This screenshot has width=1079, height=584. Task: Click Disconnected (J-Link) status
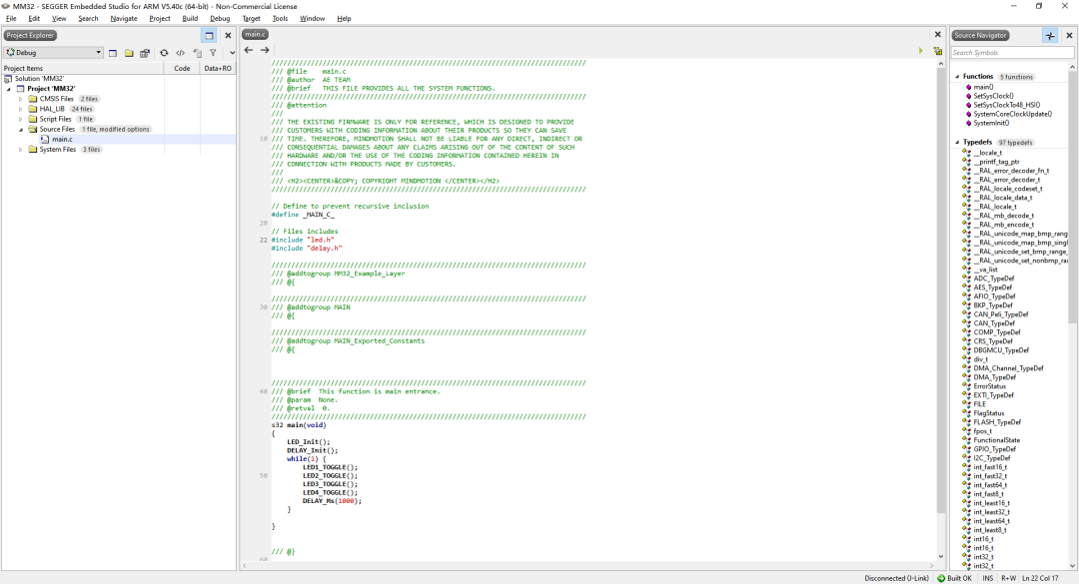896,578
